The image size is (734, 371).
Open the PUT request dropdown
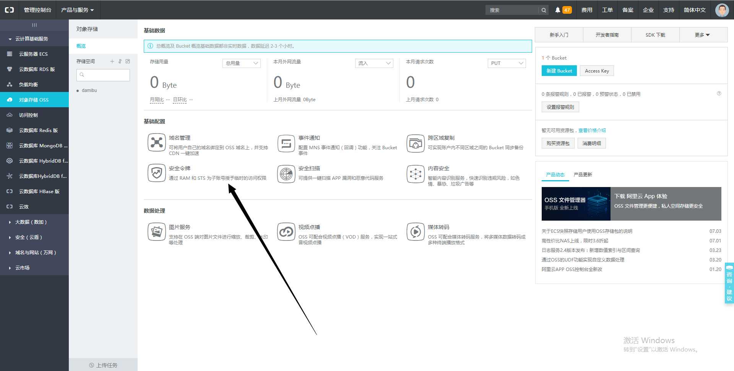507,63
